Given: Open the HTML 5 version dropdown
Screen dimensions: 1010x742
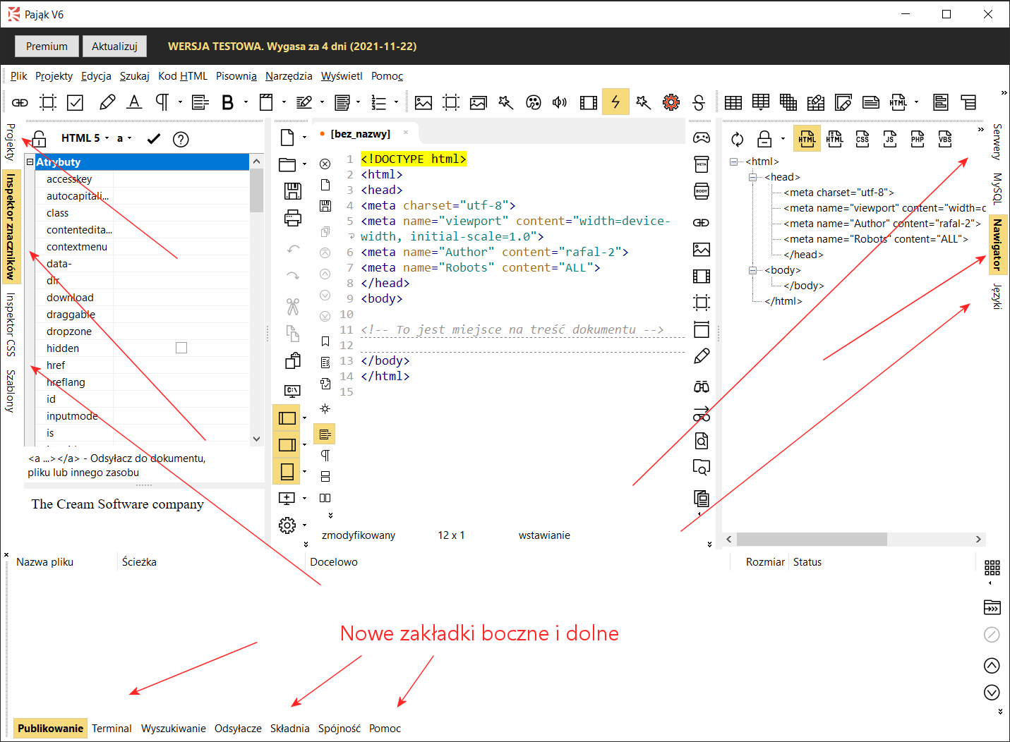Looking at the screenshot, I should click(x=85, y=138).
